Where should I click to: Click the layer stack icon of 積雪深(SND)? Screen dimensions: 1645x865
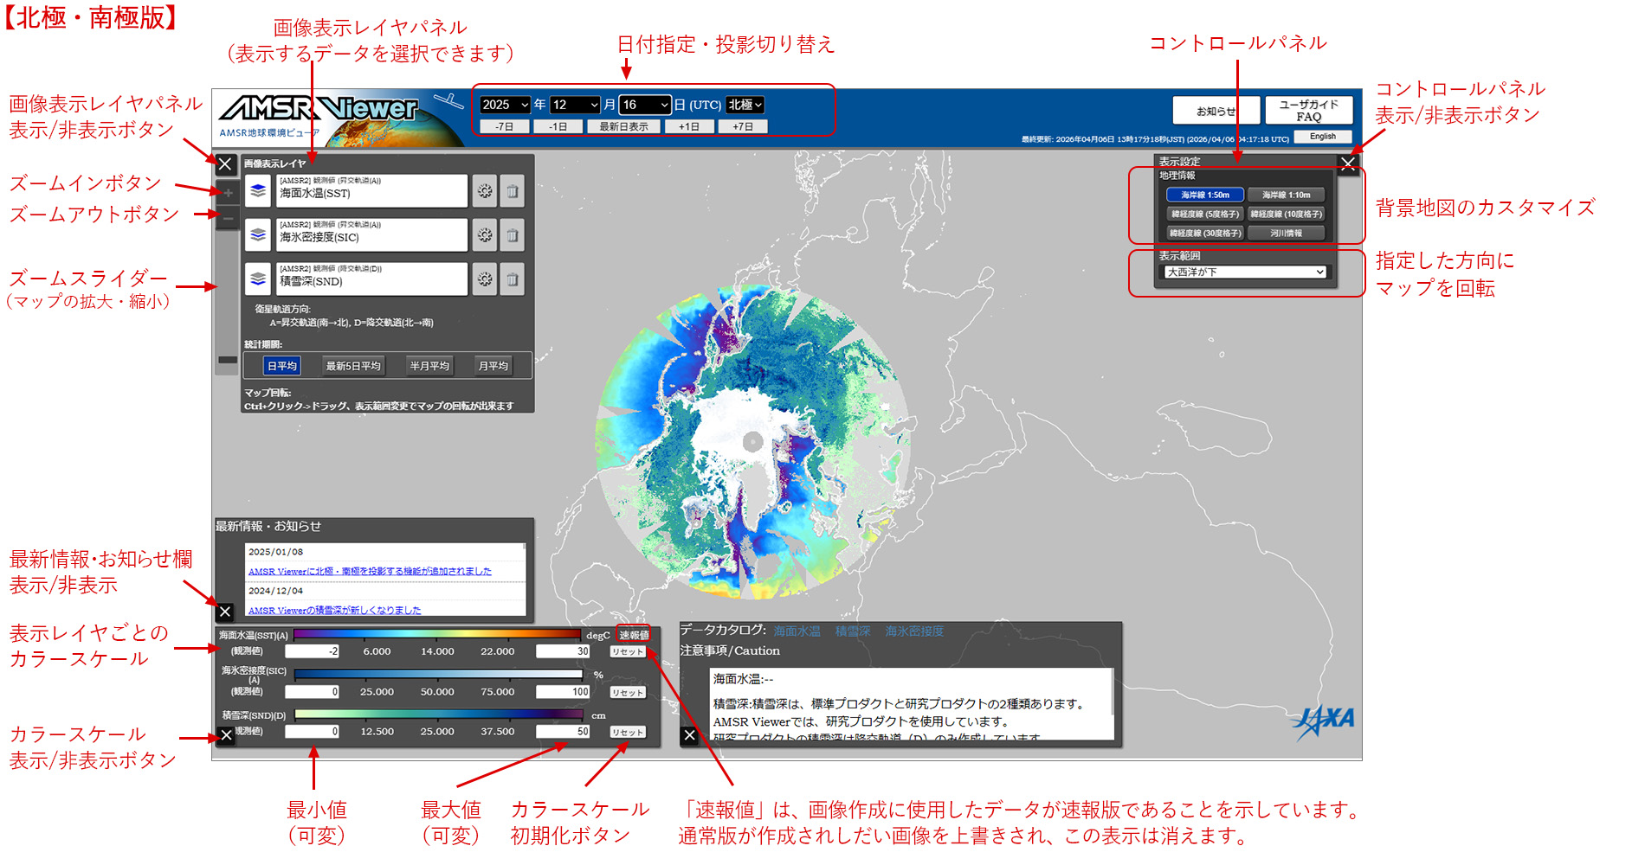coord(257,279)
